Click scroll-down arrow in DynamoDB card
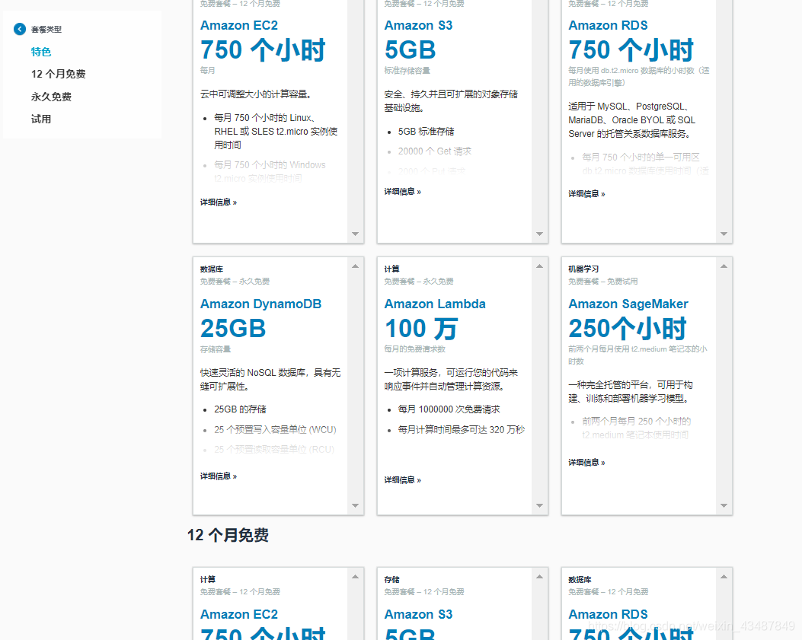 coord(355,505)
